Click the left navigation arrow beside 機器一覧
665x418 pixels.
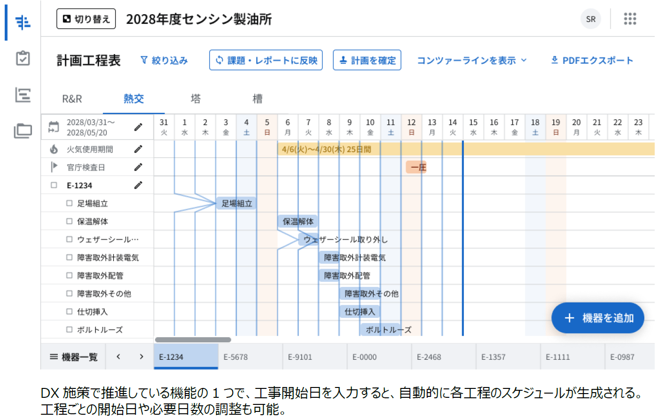coord(119,356)
